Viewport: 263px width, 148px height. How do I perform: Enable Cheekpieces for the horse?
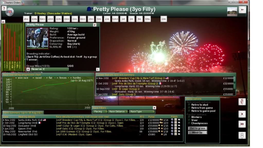(x=189, y=123)
